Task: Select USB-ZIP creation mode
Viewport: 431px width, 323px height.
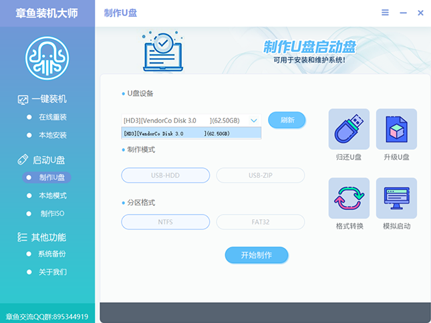Action: [260, 175]
